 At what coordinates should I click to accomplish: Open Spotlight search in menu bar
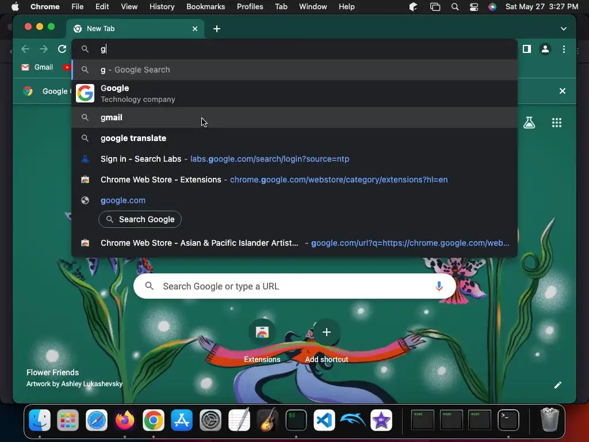coord(454,6)
